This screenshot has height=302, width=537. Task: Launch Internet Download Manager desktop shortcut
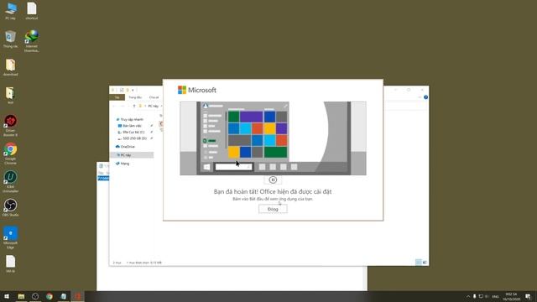tap(32, 41)
